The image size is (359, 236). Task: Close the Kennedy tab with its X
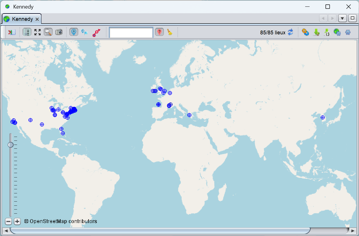click(x=37, y=19)
